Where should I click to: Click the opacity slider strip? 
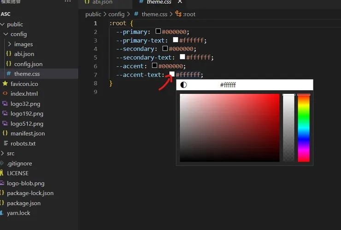point(288,128)
